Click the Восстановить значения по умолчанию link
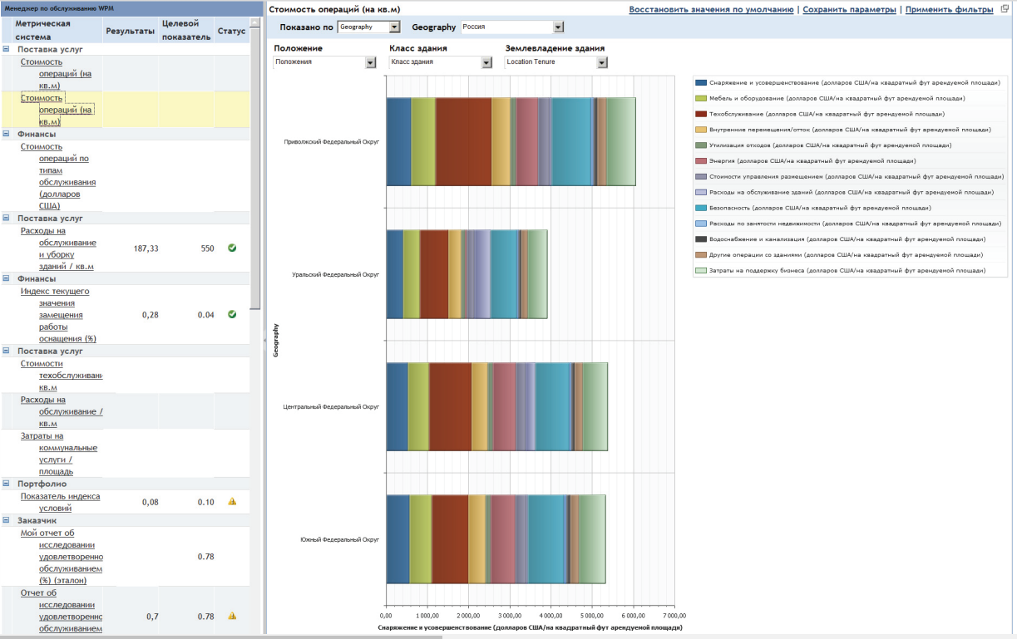Viewport: 1017px width, 639px height. coord(711,10)
